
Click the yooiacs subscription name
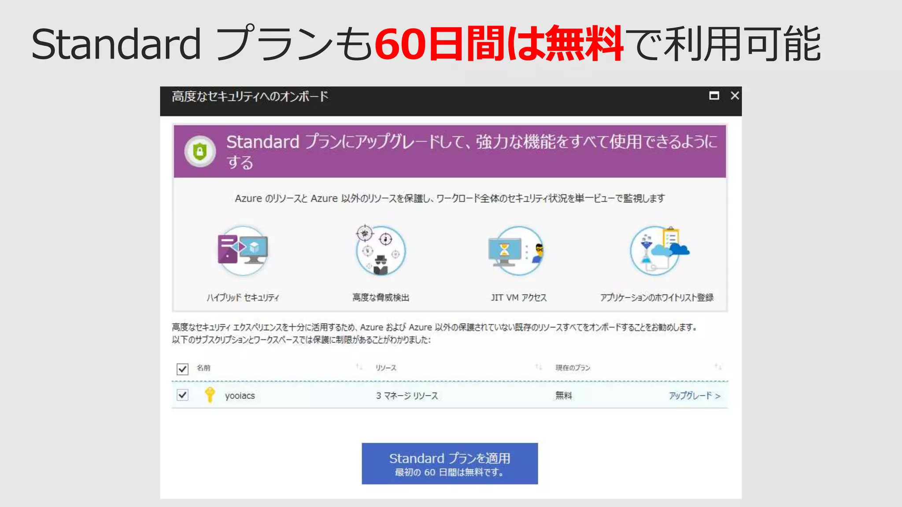(240, 396)
